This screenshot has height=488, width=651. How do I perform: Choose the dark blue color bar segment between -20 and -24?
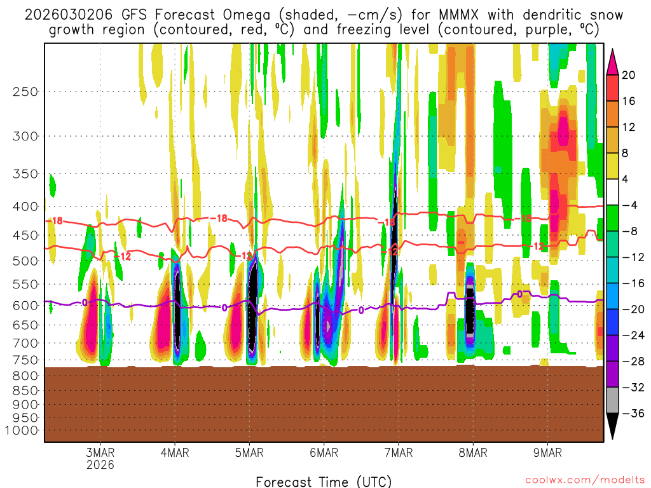613,322
